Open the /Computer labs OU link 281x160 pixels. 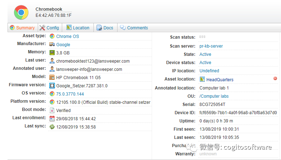(x=214, y=96)
